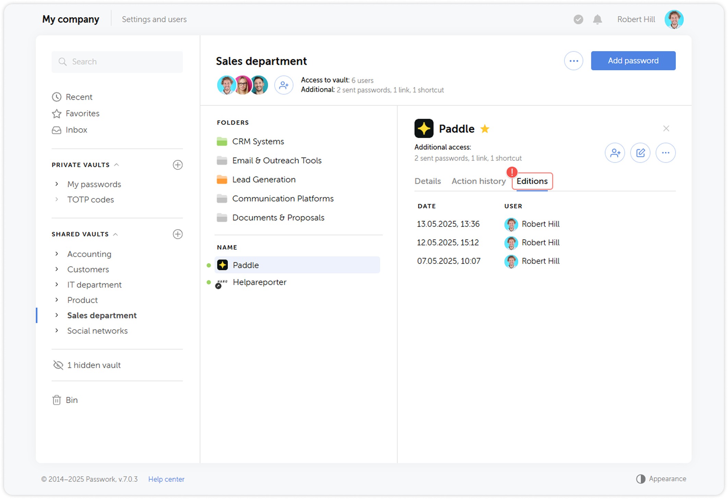Open the edit icon on the Paddle record
Image resolution: width=728 pixels, height=499 pixels.
pos(640,153)
